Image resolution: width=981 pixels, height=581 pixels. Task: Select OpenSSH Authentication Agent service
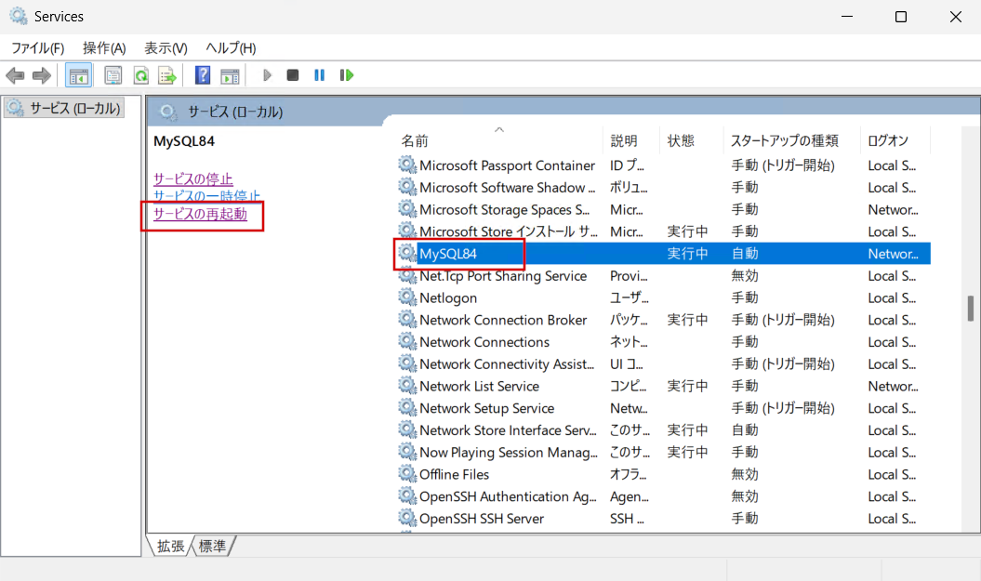(x=508, y=496)
